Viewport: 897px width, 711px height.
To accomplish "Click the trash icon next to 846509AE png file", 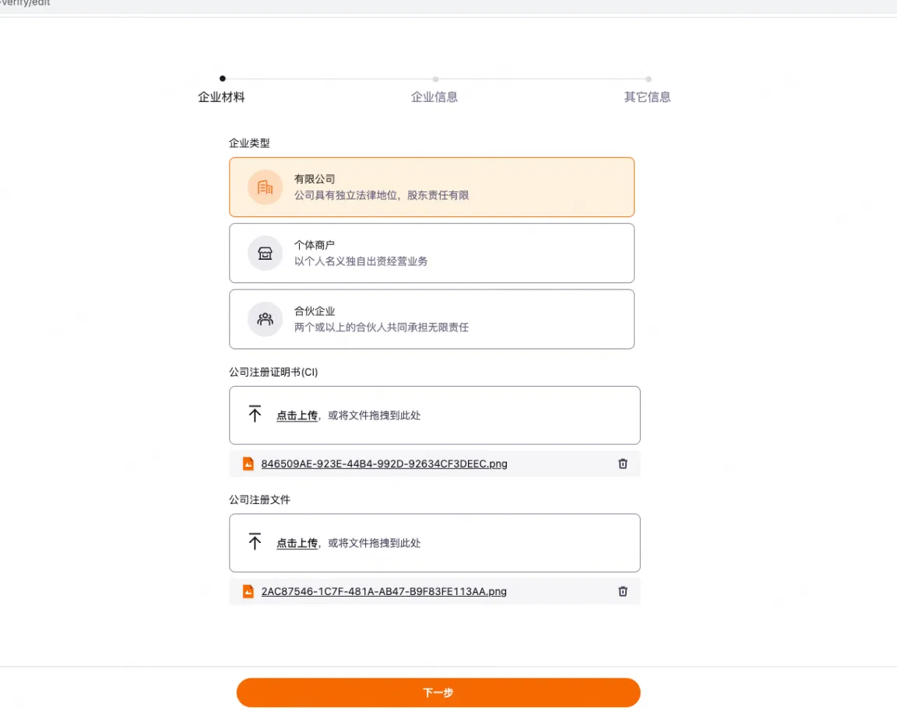I will click(622, 464).
